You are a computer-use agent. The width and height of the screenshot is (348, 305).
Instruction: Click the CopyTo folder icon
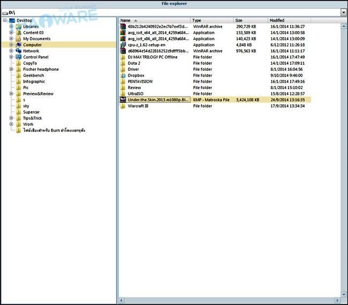click(19, 63)
